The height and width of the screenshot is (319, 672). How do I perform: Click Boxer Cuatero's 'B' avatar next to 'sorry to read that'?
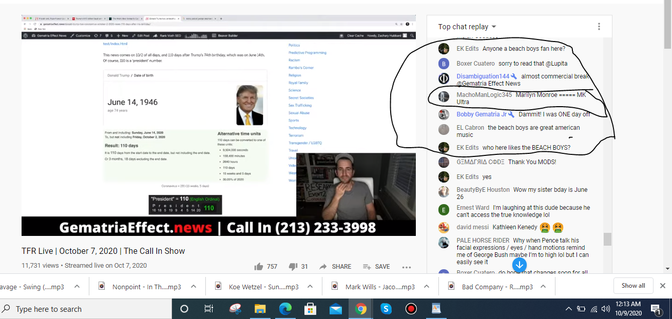tap(444, 64)
